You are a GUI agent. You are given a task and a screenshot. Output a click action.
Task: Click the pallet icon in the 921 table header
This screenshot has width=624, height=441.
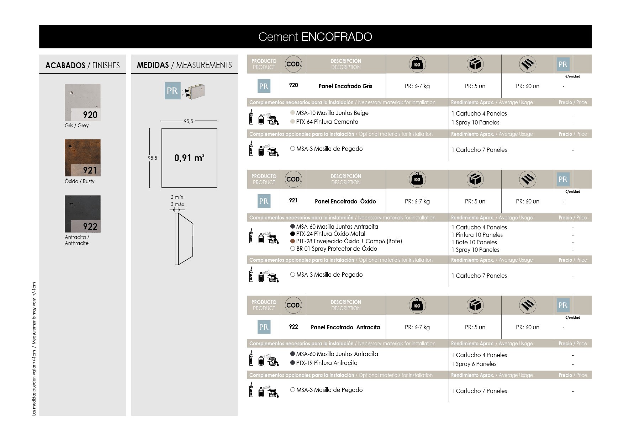528,180
